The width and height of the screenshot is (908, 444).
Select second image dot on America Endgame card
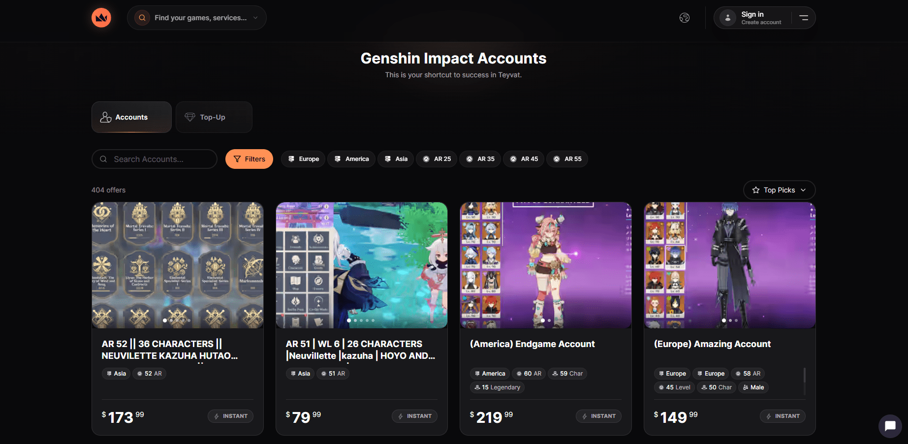pos(549,320)
